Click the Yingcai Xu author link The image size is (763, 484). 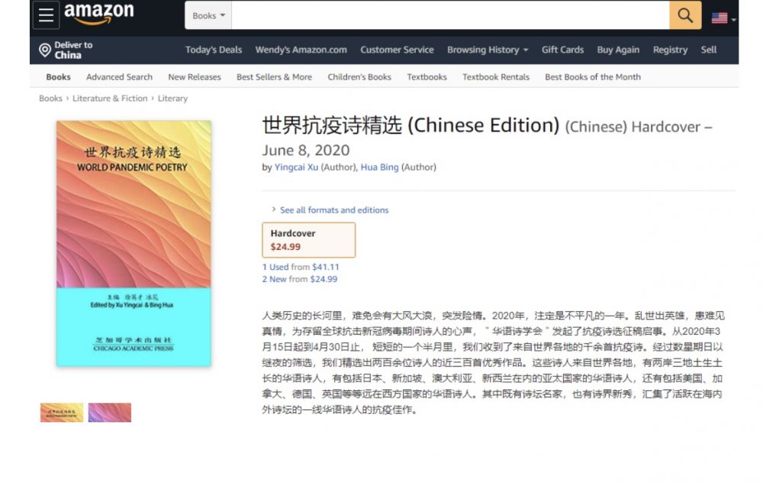(296, 167)
